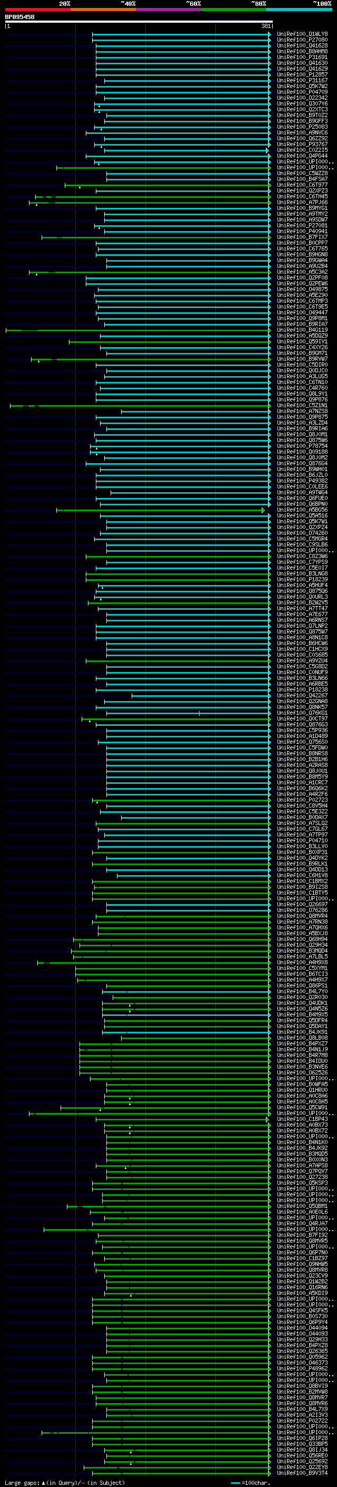Select hit UniRef100_B4G119

[x=302, y=330]
